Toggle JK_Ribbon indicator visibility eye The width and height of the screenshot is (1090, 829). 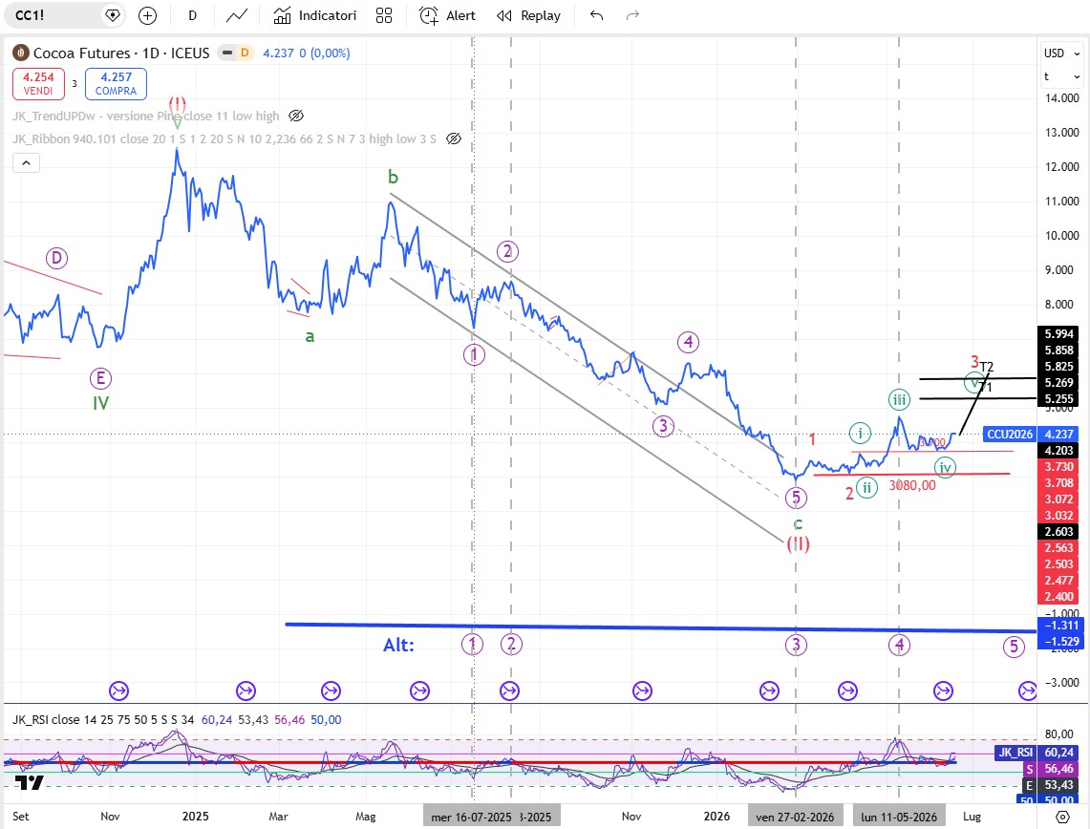coord(453,139)
